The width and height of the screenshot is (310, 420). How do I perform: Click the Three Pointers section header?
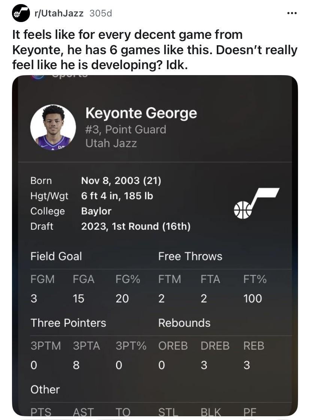pyautogui.click(x=68, y=323)
